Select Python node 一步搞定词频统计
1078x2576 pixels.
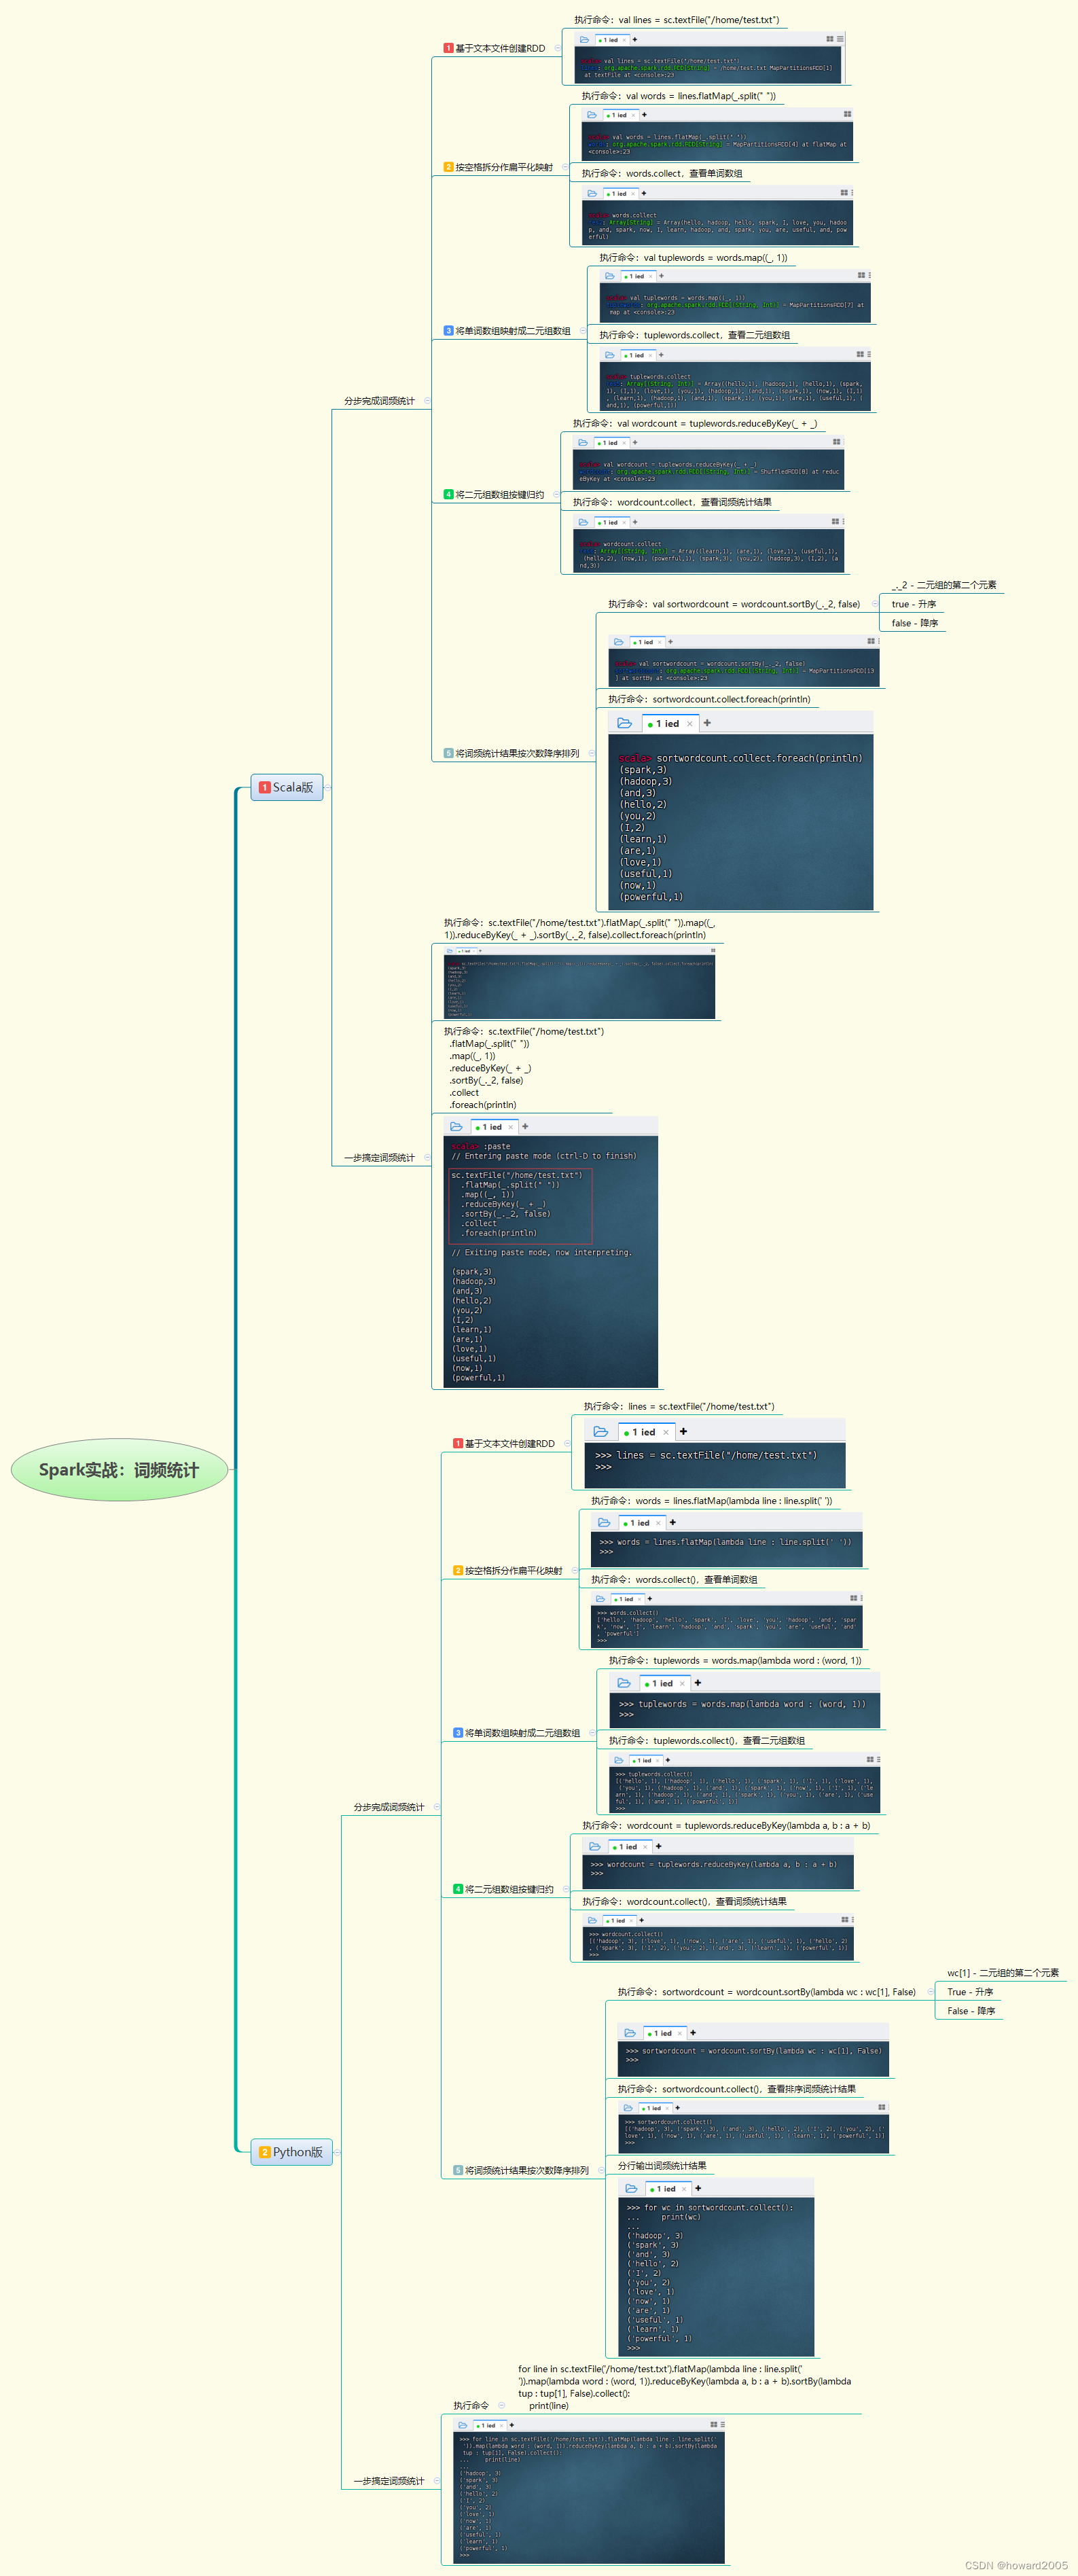pos(389,2481)
